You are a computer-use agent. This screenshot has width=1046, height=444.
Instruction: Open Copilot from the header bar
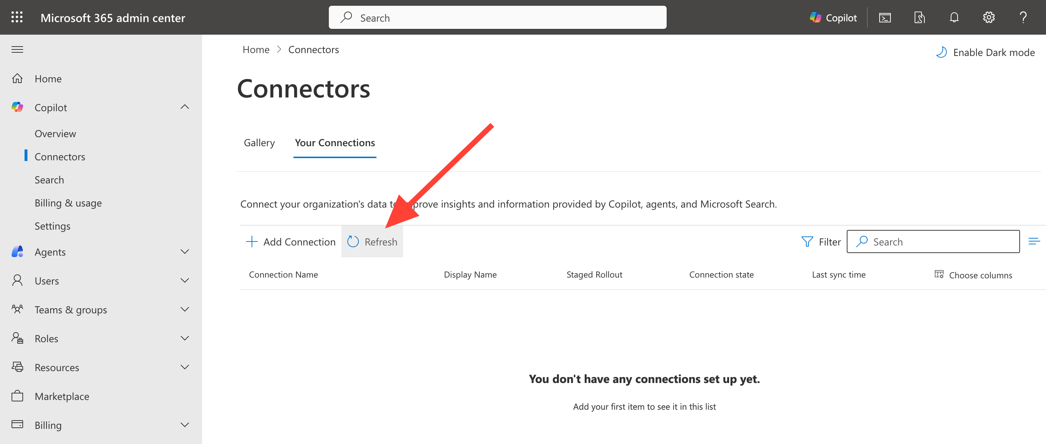pyautogui.click(x=833, y=17)
